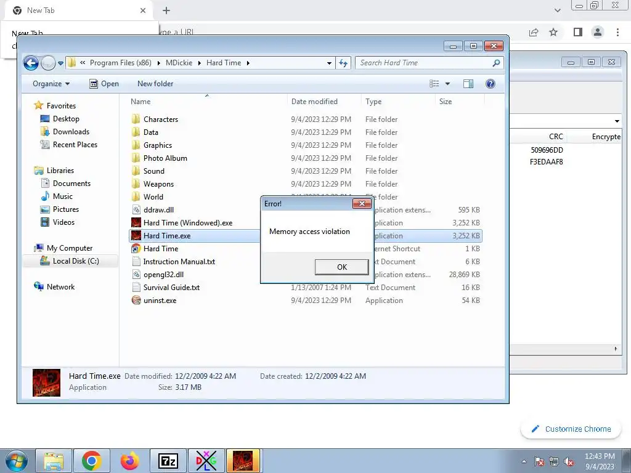Open Music library
Image resolution: width=631 pixels, height=473 pixels.
pos(63,196)
